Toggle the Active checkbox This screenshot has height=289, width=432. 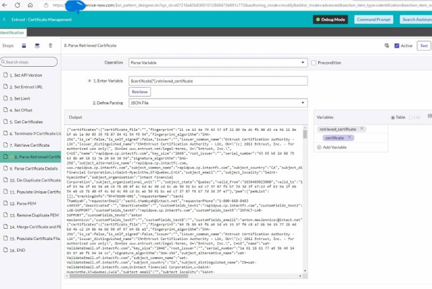pyautogui.click(x=396, y=46)
